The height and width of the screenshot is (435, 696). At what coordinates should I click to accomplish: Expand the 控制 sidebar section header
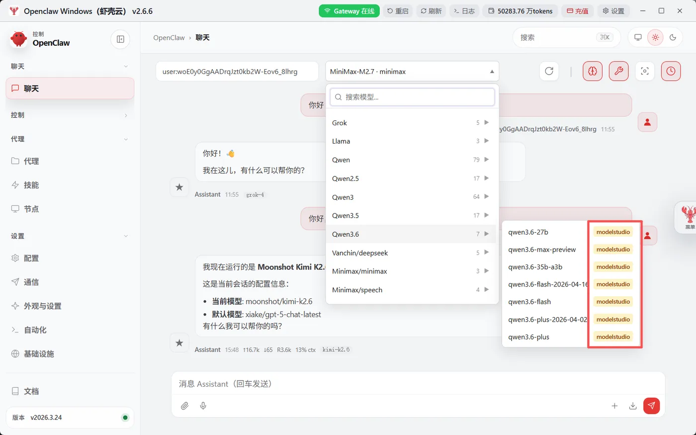click(x=70, y=115)
